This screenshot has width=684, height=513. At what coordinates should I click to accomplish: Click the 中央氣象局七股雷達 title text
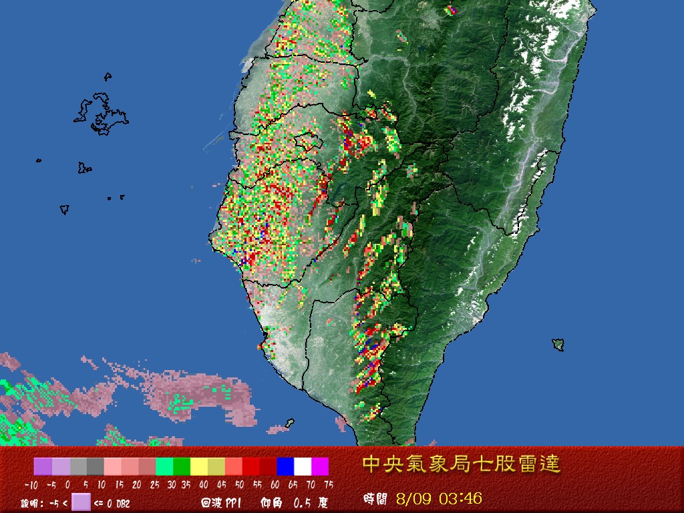point(461,464)
